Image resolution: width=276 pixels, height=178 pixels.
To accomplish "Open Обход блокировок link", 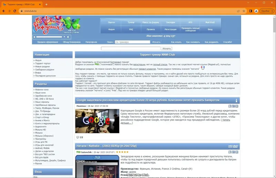I will 72,42.
